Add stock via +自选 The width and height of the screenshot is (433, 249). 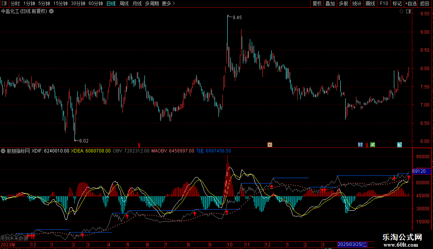point(411,3)
